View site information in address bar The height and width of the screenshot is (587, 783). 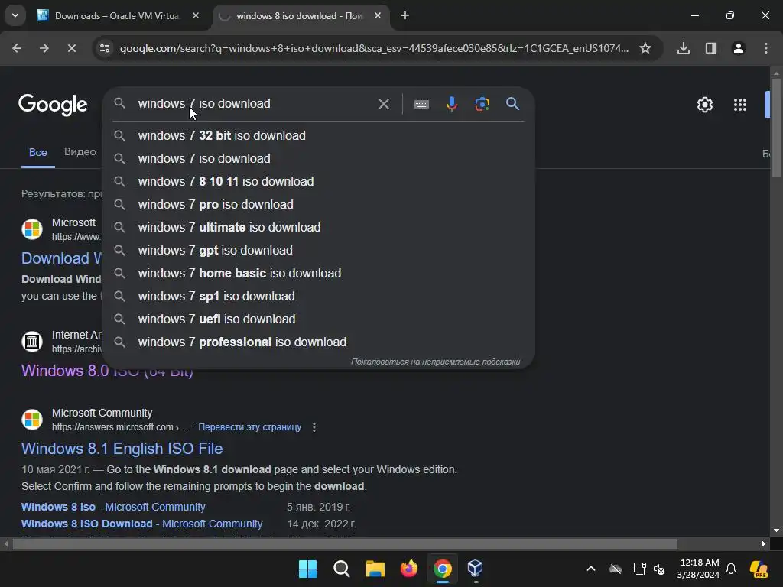tap(105, 48)
